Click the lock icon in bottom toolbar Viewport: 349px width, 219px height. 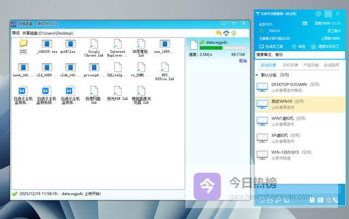tap(269, 201)
